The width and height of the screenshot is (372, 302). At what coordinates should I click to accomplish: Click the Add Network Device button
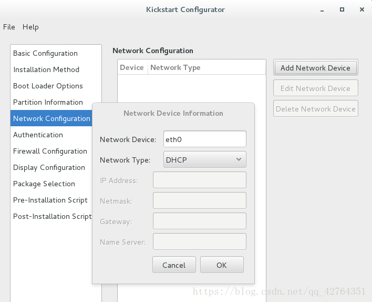tap(315, 68)
